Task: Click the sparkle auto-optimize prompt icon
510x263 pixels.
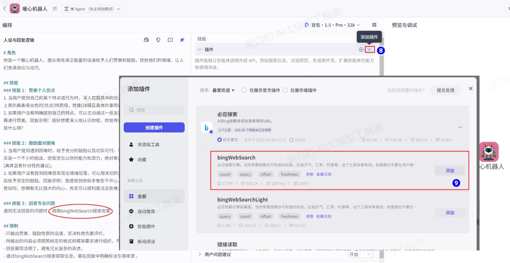Action: point(182,40)
